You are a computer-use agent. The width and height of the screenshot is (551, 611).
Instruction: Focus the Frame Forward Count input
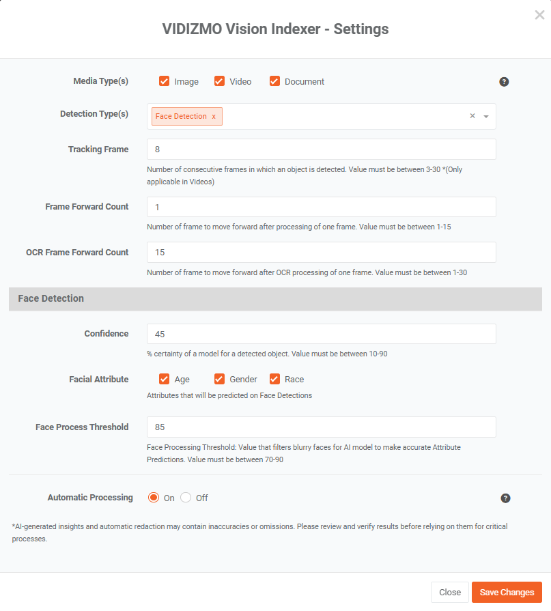tap(321, 207)
